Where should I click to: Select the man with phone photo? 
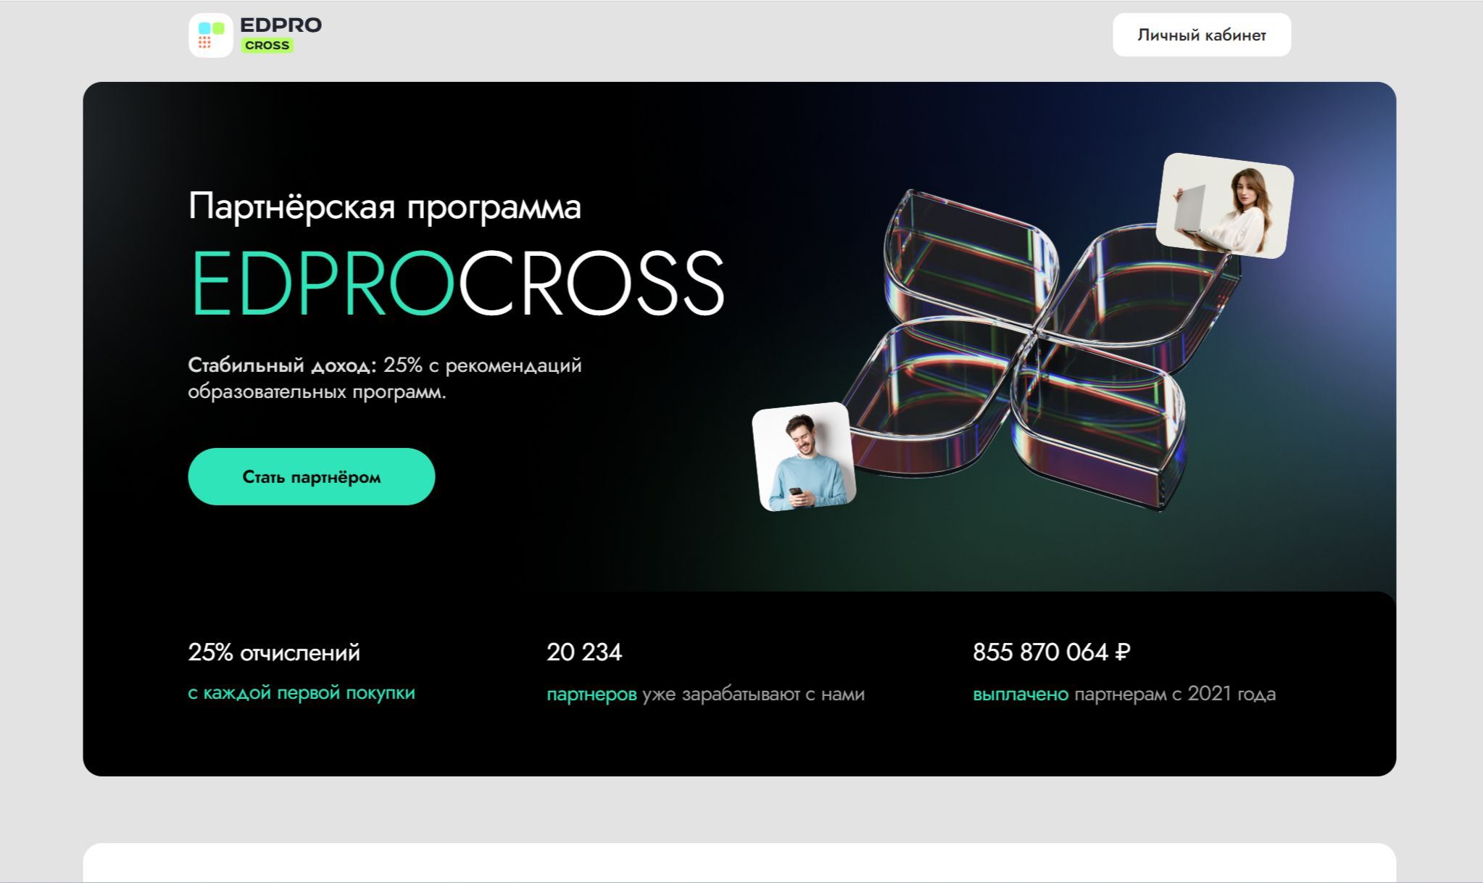804,457
